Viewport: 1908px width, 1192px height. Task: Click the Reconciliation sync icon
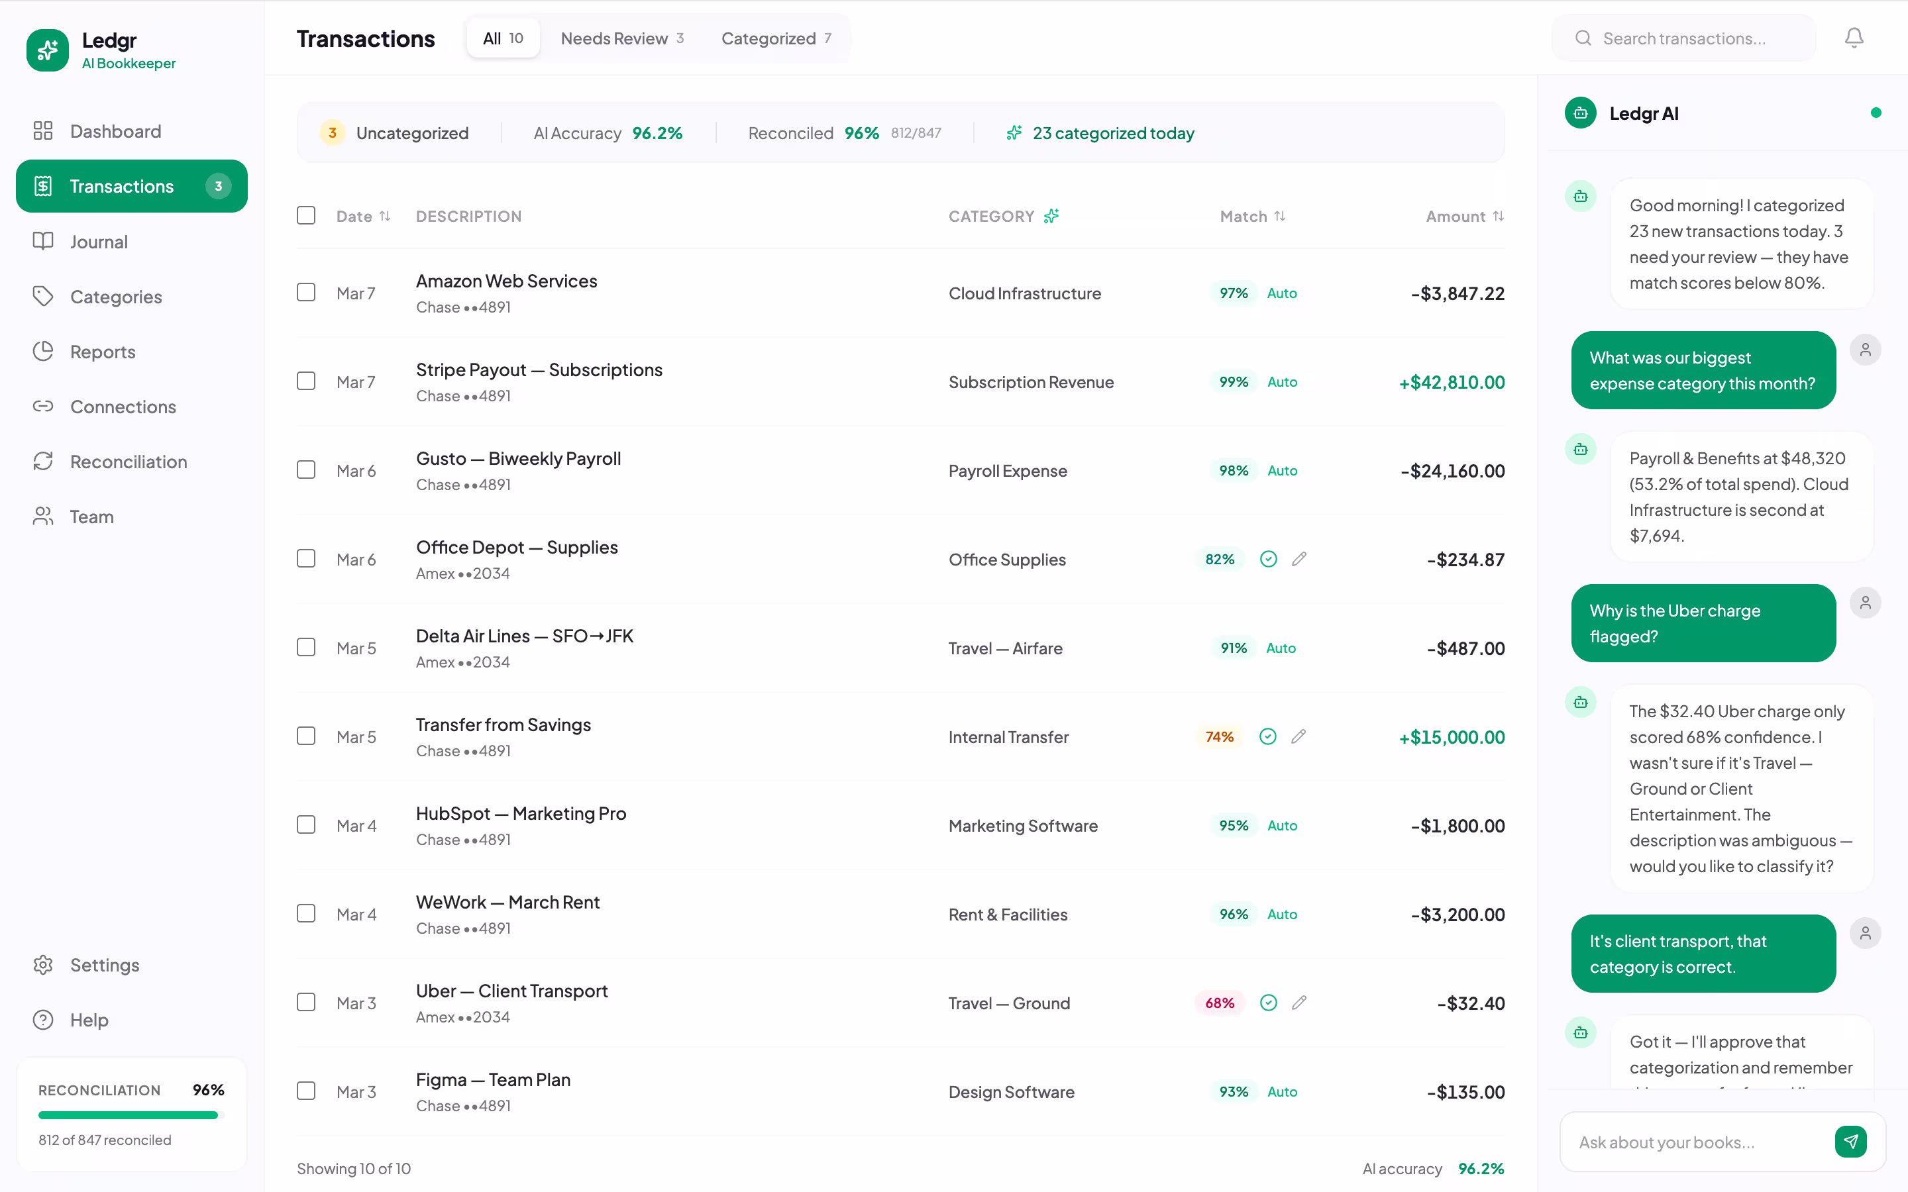coord(43,461)
